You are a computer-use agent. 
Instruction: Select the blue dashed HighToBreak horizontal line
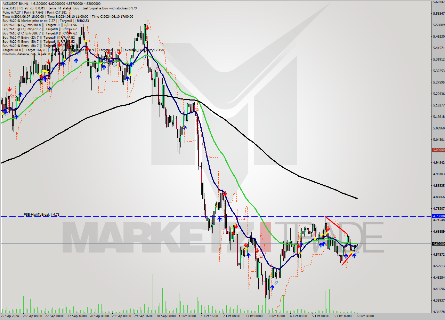click(x=216, y=216)
